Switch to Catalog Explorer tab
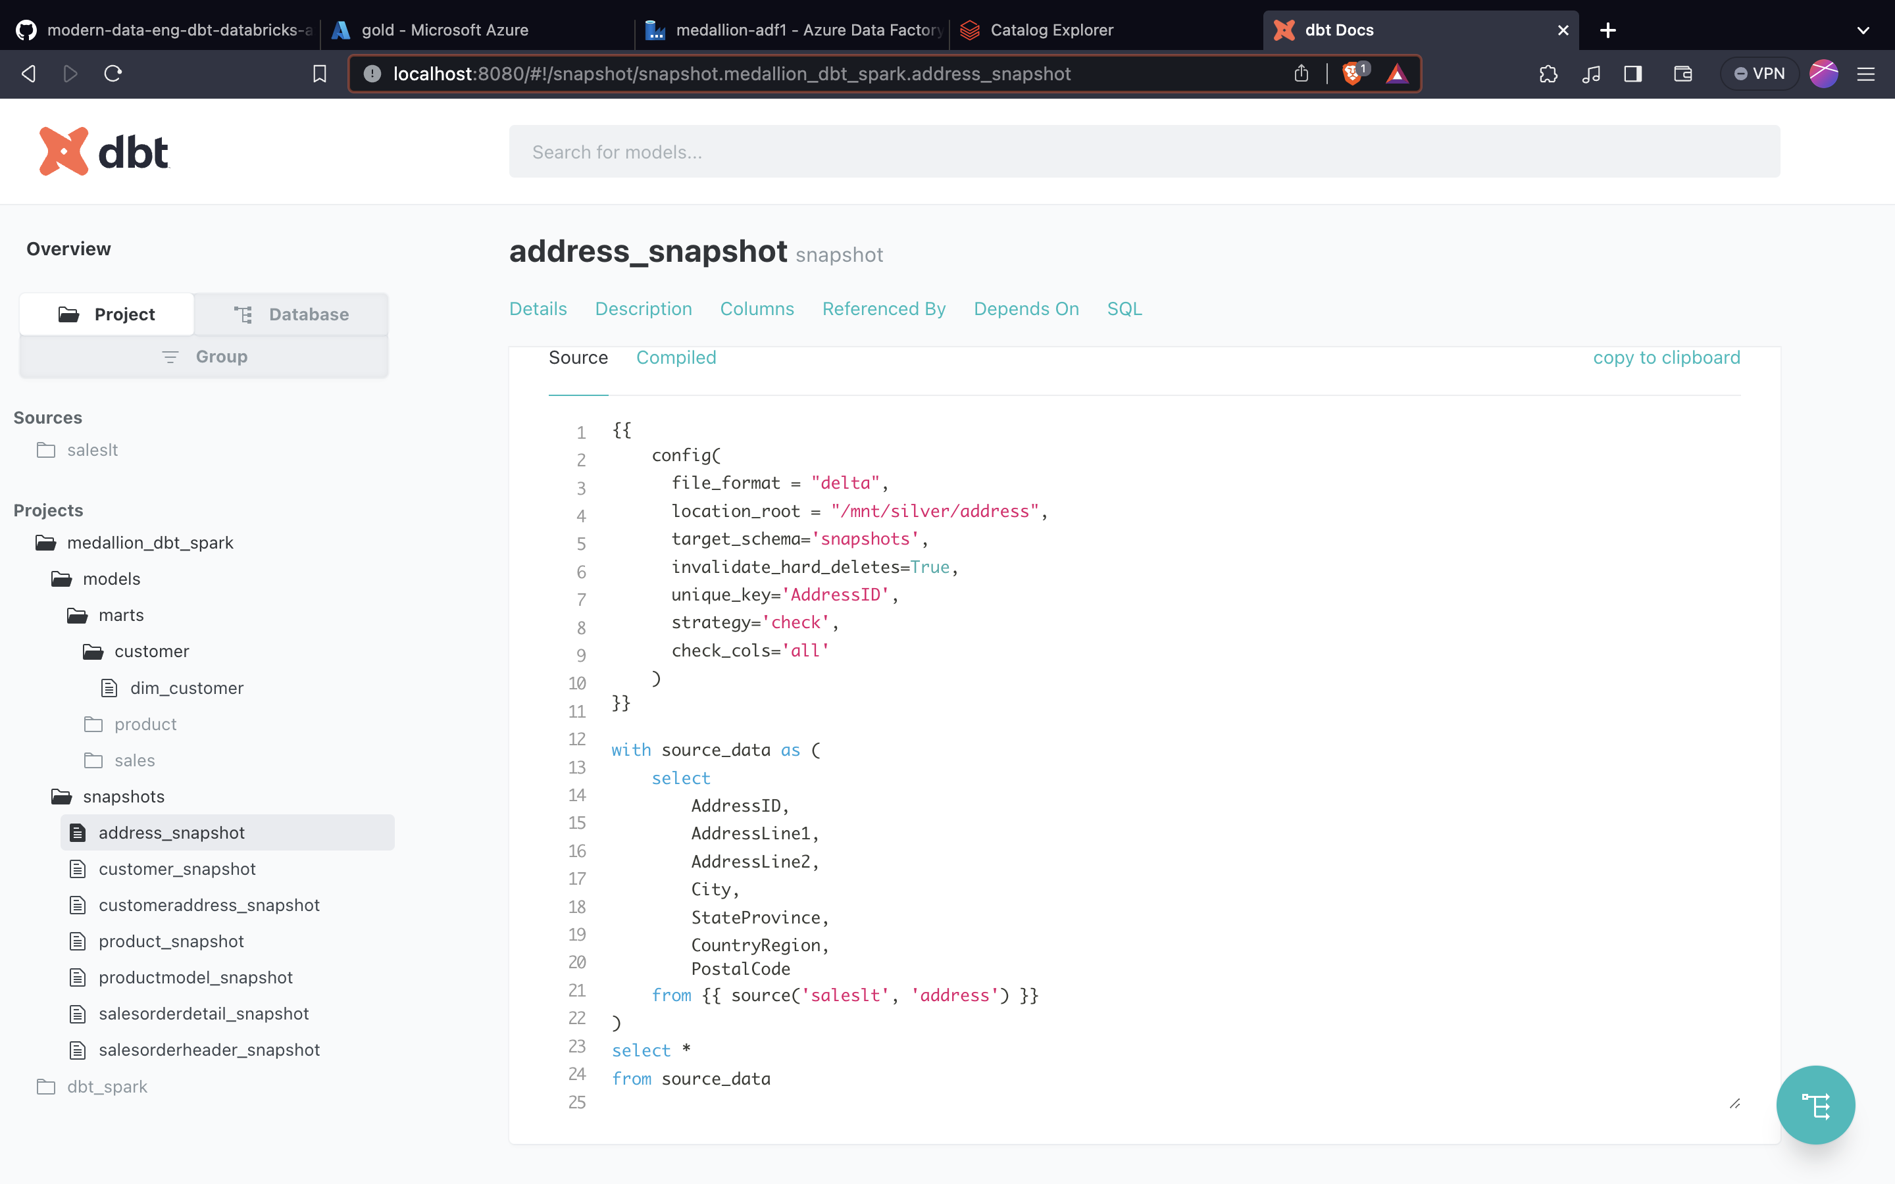The height and width of the screenshot is (1184, 1895). tap(1105, 30)
